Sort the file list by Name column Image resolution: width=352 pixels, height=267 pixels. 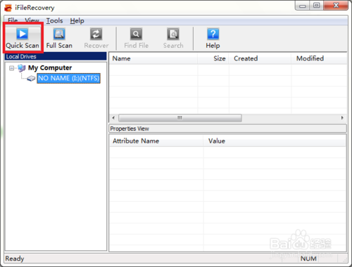click(153, 58)
